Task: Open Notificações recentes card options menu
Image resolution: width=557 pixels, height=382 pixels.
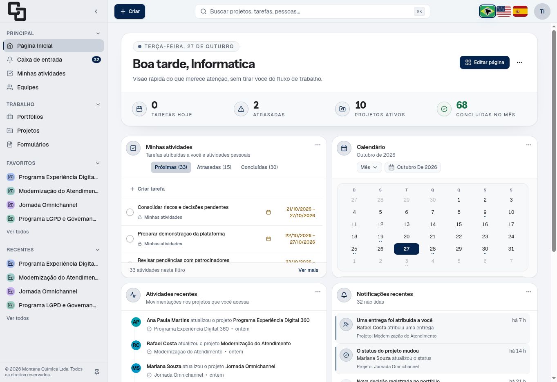Action: [x=529, y=292]
